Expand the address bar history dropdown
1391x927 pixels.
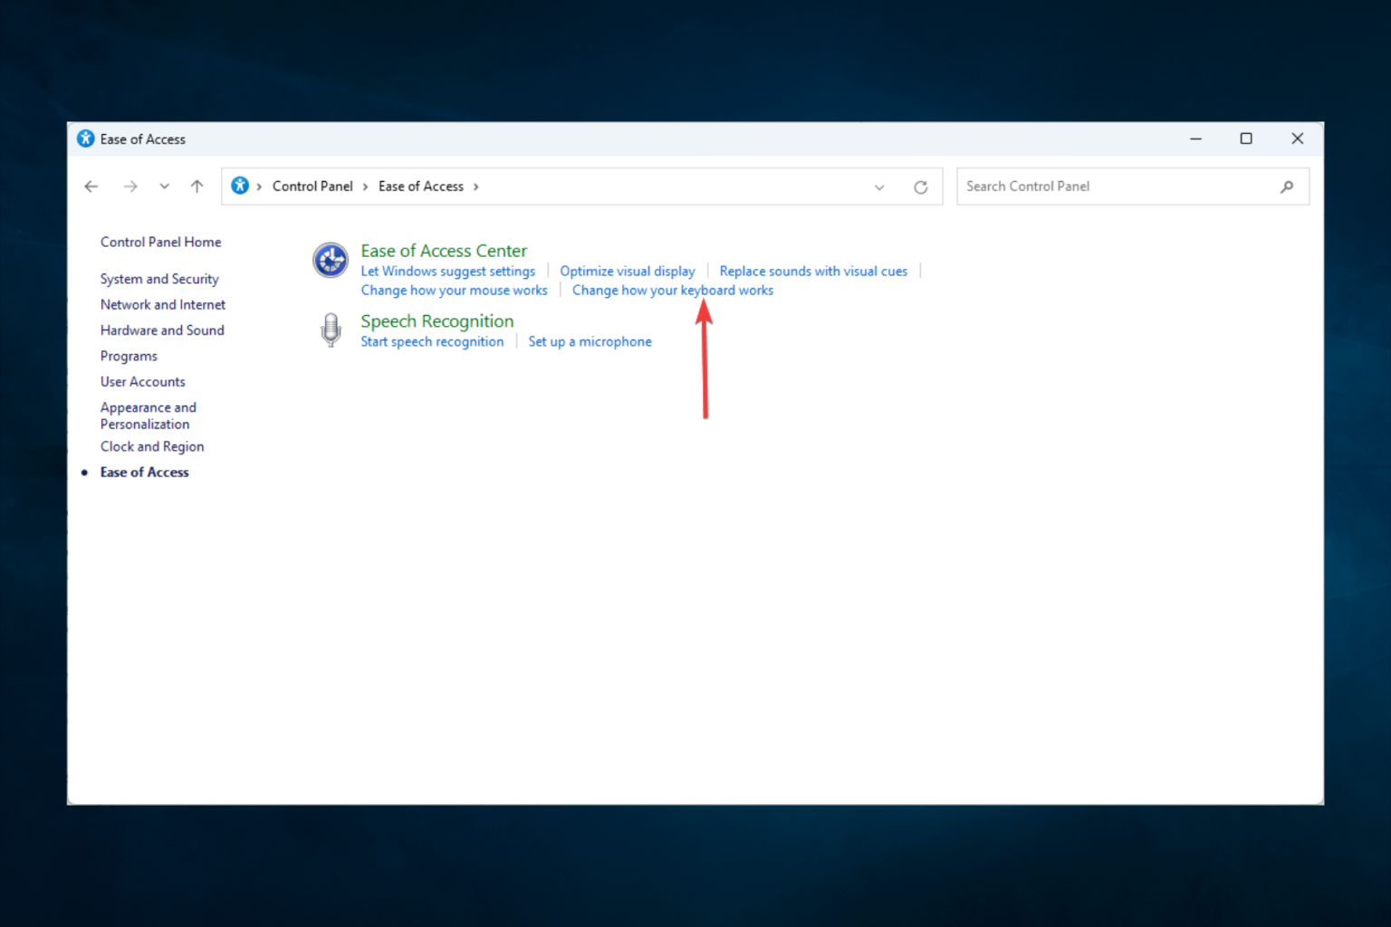(879, 187)
